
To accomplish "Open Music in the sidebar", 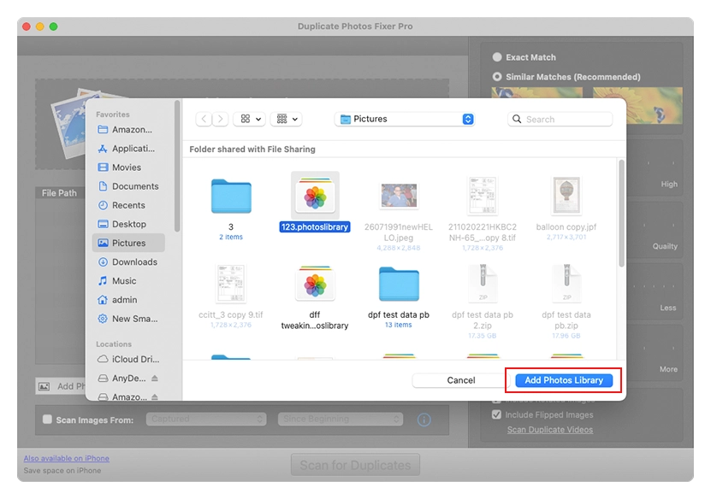I will pos(128,281).
